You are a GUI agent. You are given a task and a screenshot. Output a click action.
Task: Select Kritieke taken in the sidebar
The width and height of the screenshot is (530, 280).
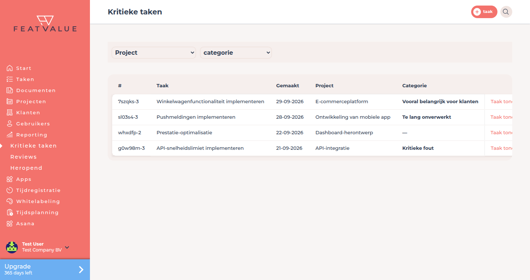tap(33, 146)
